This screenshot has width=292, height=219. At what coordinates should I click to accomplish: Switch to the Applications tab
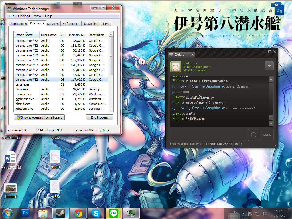(x=19, y=24)
